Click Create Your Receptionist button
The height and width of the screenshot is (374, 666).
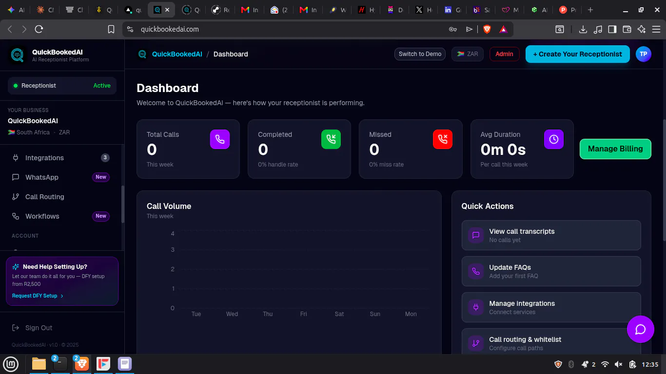pyautogui.click(x=578, y=54)
